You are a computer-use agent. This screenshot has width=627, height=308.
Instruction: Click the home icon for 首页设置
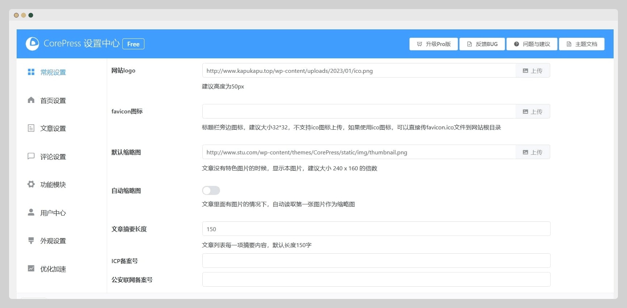click(x=31, y=100)
